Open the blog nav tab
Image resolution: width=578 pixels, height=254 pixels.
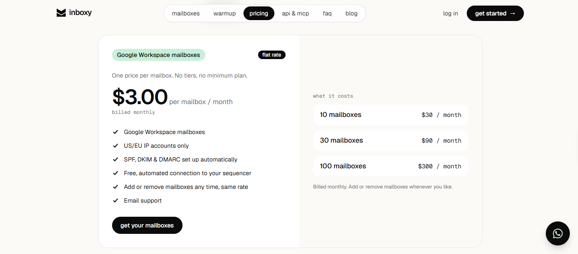click(x=351, y=13)
